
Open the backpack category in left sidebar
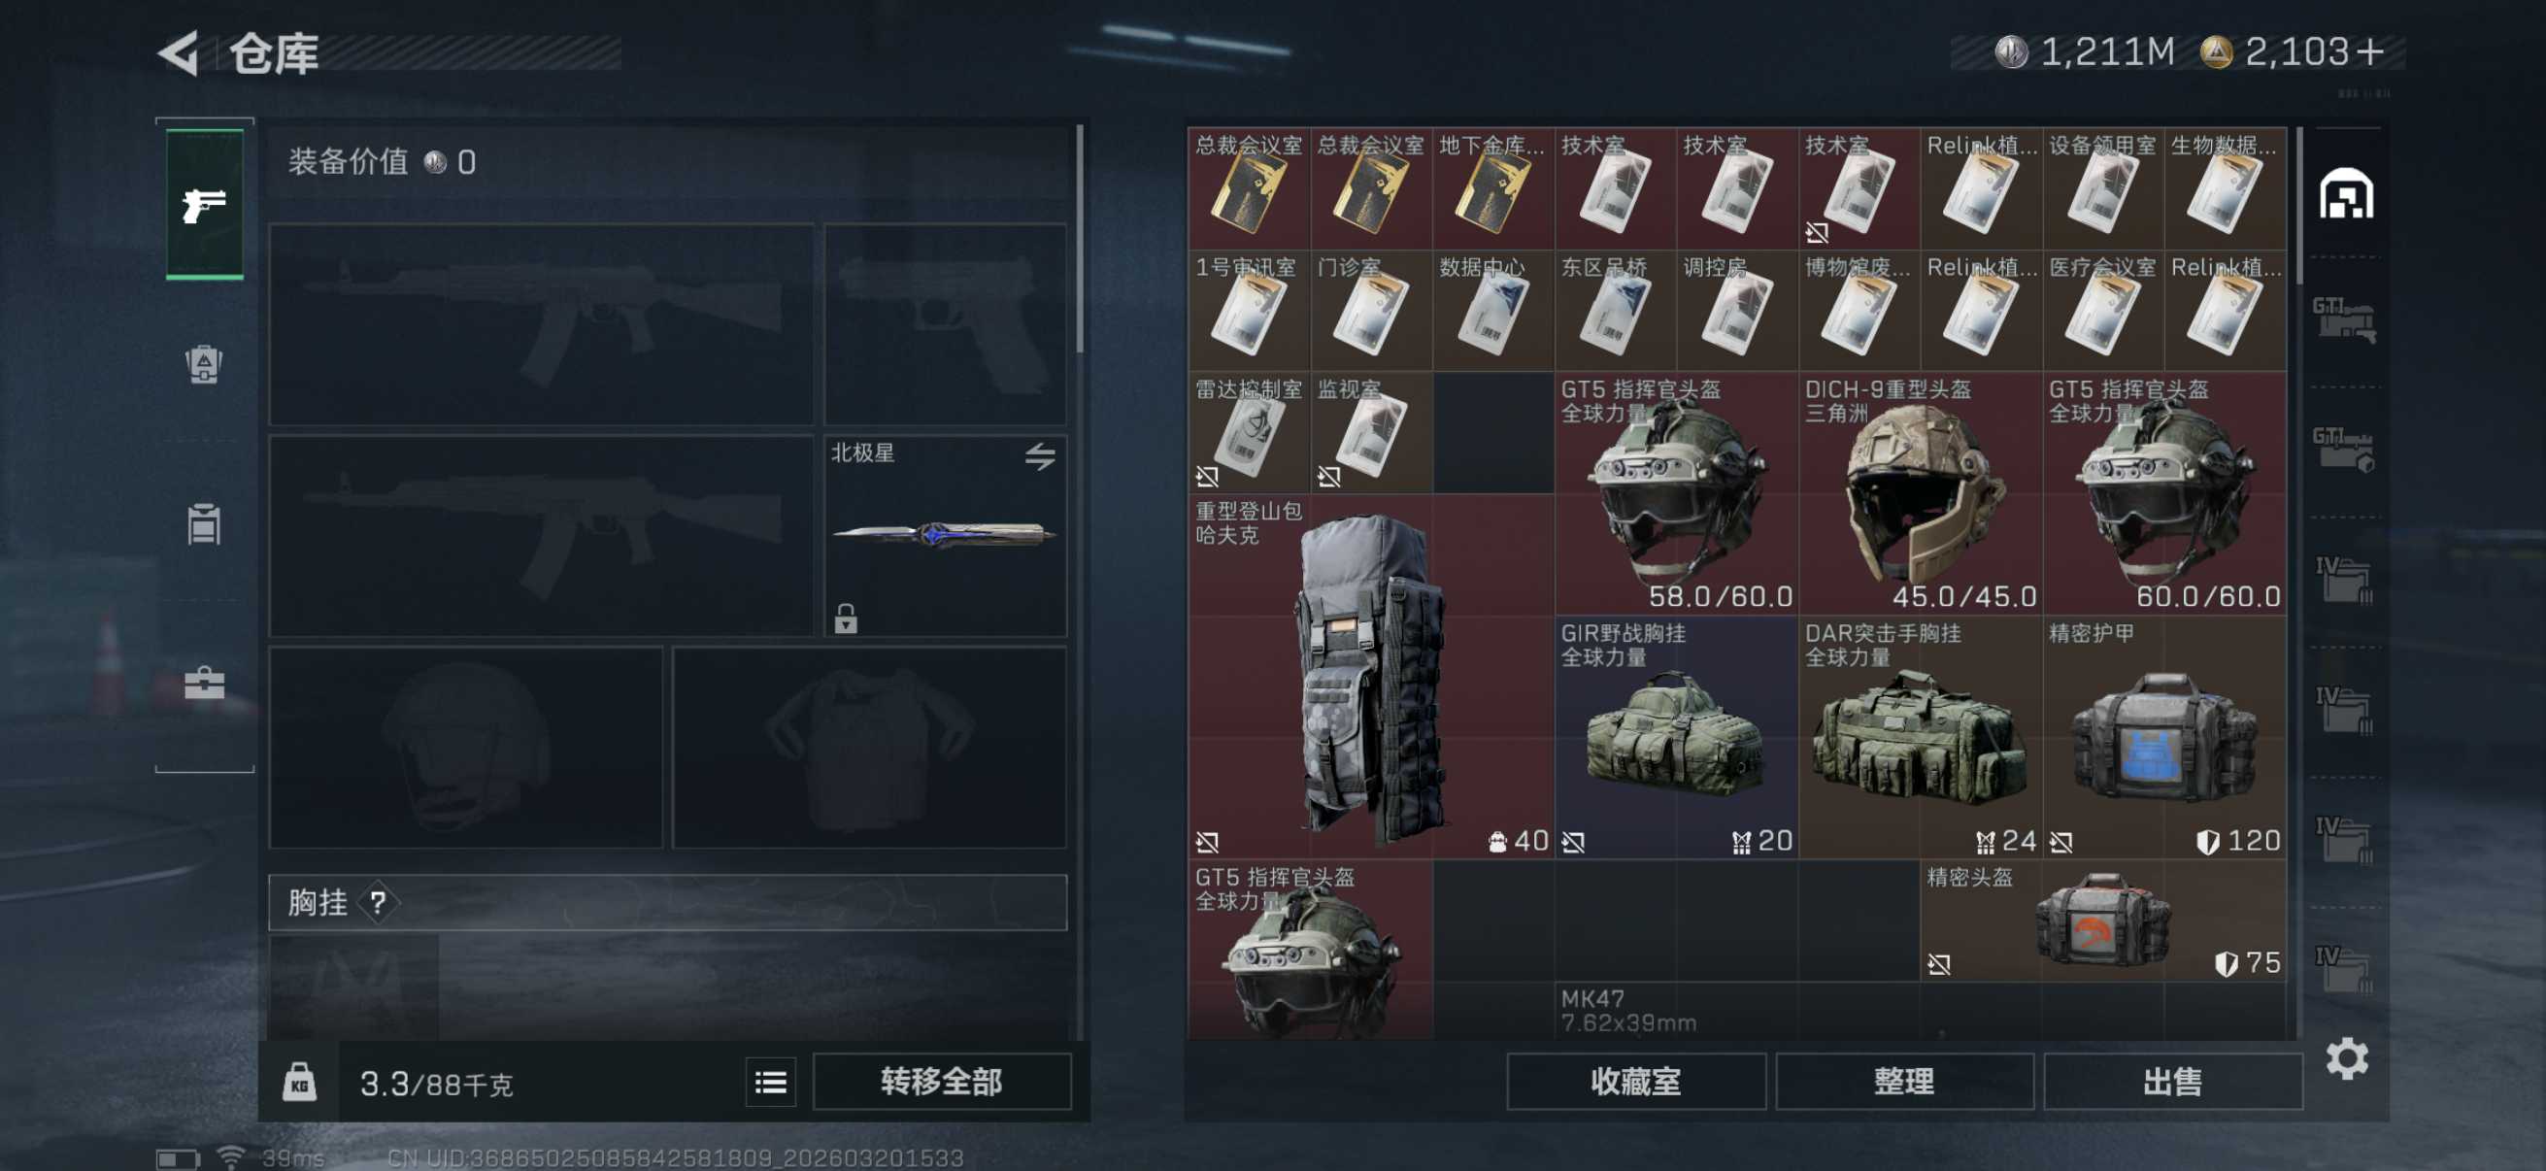click(x=204, y=364)
